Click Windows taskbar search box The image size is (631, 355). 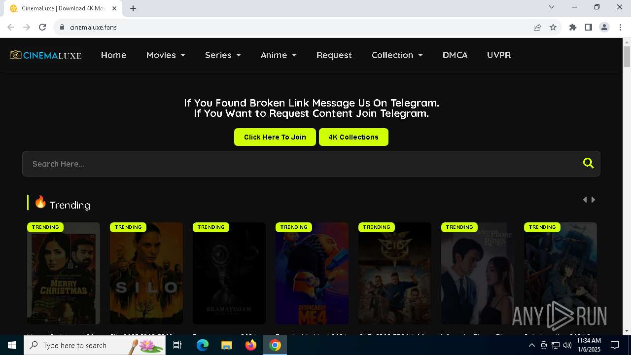pos(95,345)
